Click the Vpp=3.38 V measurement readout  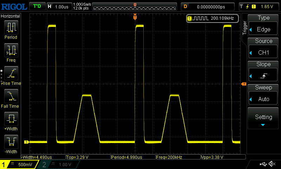[223, 157]
